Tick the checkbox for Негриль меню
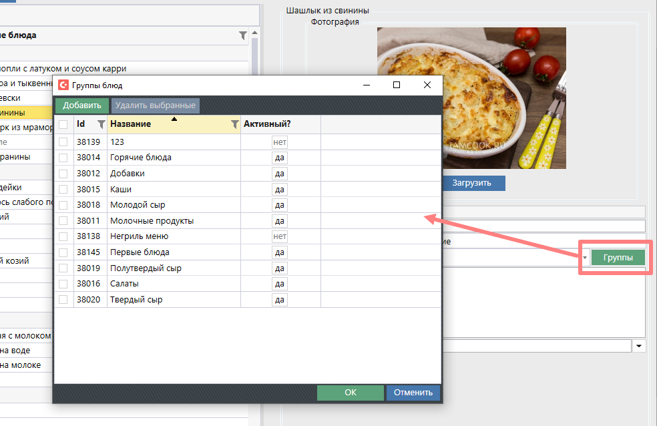 pos(63,236)
